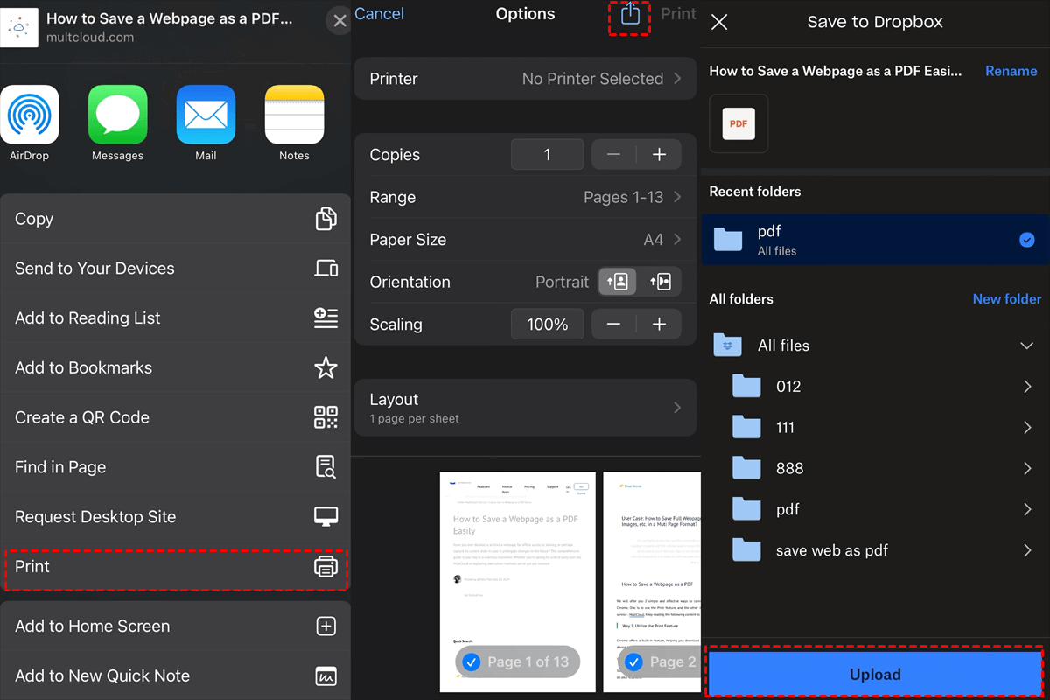Open folder 012 via its chevron
The width and height of the screenshot is (1050, 700).
(1027, 387)
